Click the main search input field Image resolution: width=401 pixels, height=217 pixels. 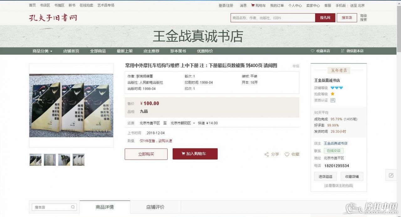(273, 18)
